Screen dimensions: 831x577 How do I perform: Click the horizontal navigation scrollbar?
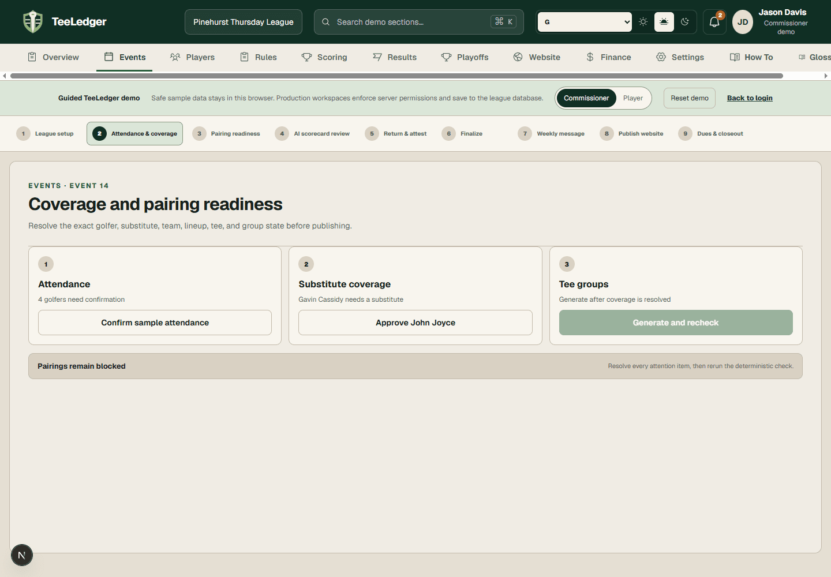396,76
